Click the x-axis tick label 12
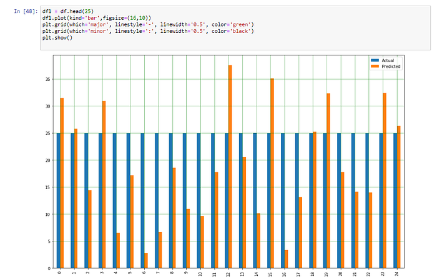The width and height of the screenshot is (437, 280). point(228,274)
